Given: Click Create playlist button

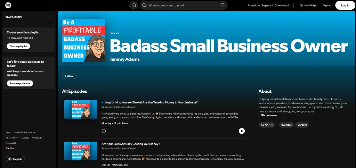Looking at the screenshot, I should click(x=18, y=46).
